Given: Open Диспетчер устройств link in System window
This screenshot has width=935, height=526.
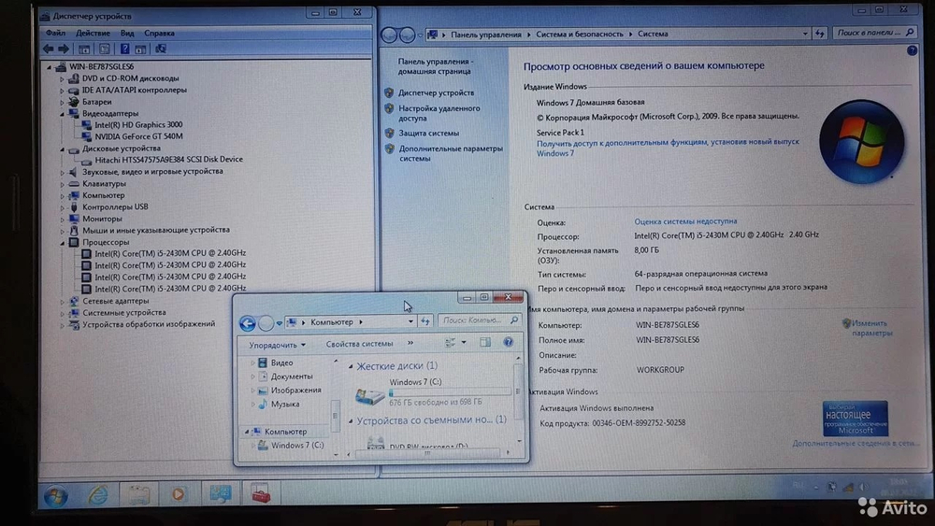Looking at the screenshot, I should point(436,92).
